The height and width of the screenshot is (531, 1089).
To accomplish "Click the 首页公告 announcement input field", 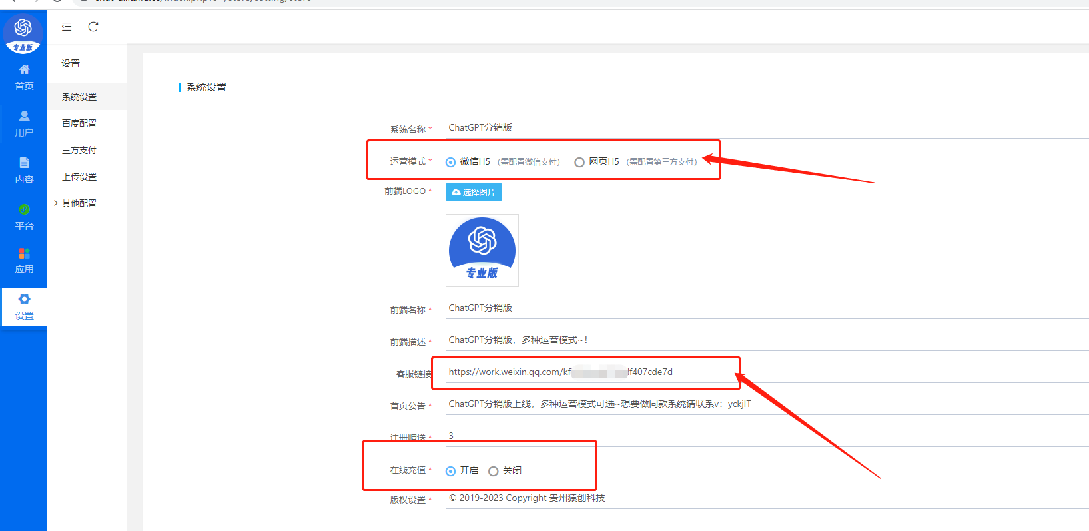I will (766, 404).
